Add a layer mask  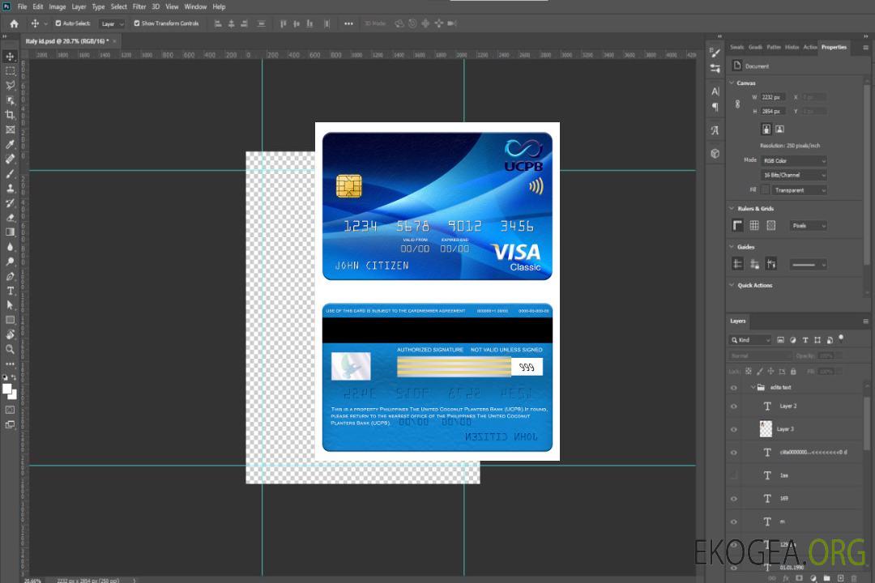[800, 578]
